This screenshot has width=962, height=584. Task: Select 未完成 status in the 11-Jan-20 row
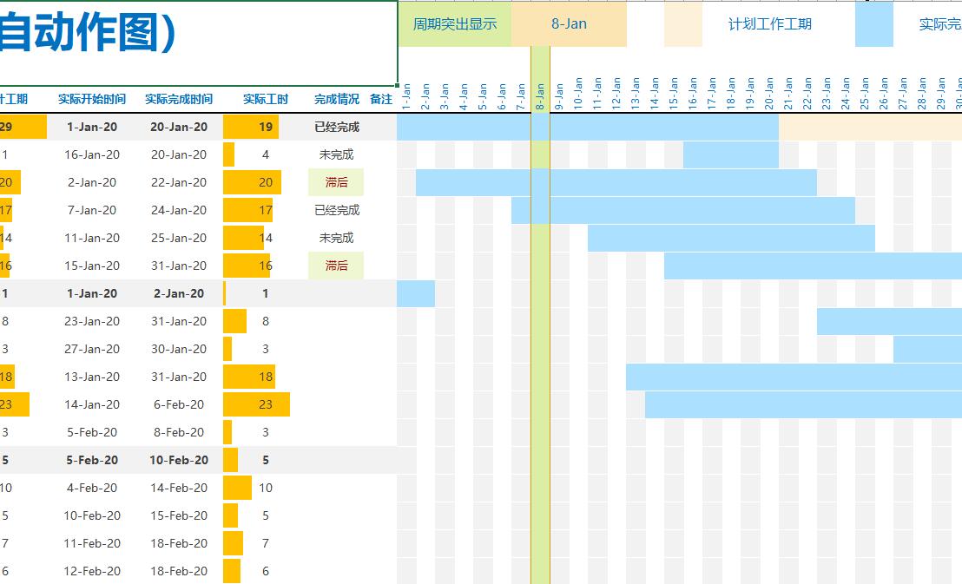336,238
